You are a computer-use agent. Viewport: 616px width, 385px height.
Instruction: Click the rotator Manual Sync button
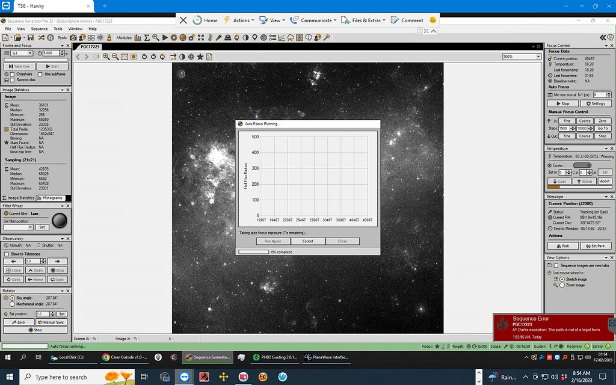(x=51, y=322)
